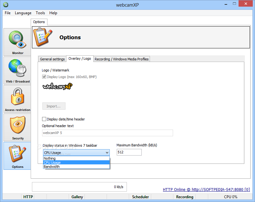The height and width of the screenshot is (202, 255).
Task: Click the webcamXP title bar app icon
Action: pos(6,5)
